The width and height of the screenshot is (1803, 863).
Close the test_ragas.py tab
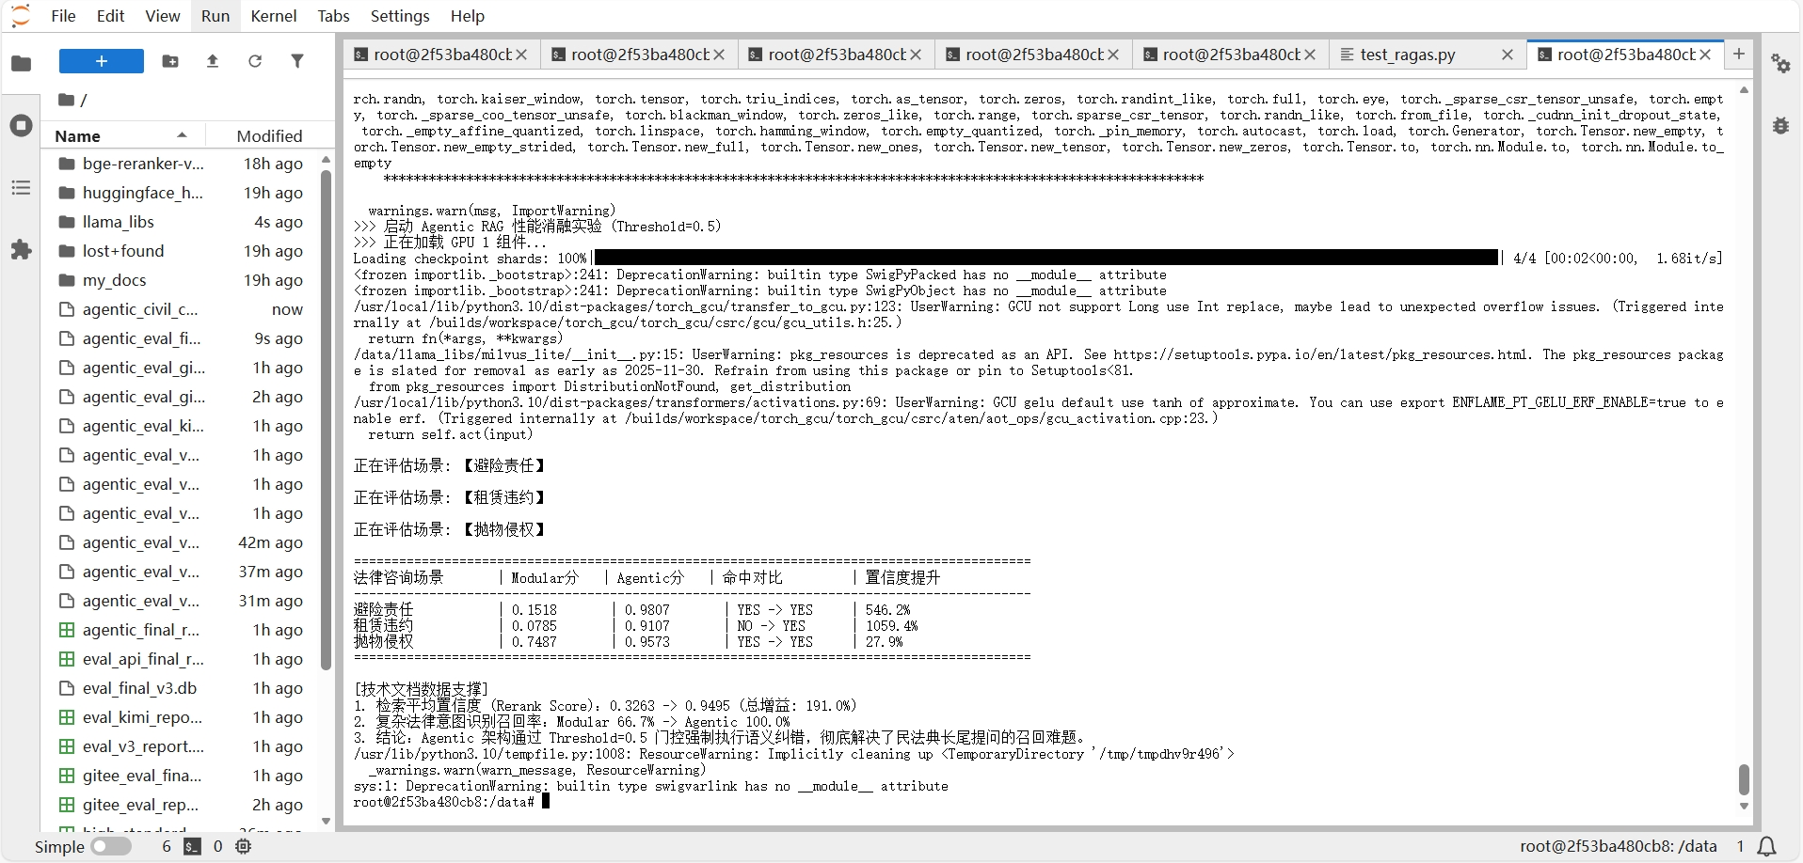(1508, 55)
